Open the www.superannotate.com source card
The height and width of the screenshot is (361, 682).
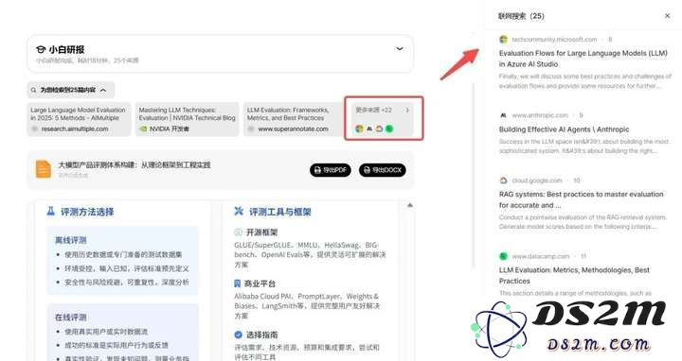tap(293, 119)
